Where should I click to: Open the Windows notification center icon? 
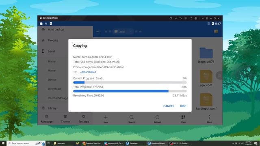256,143
